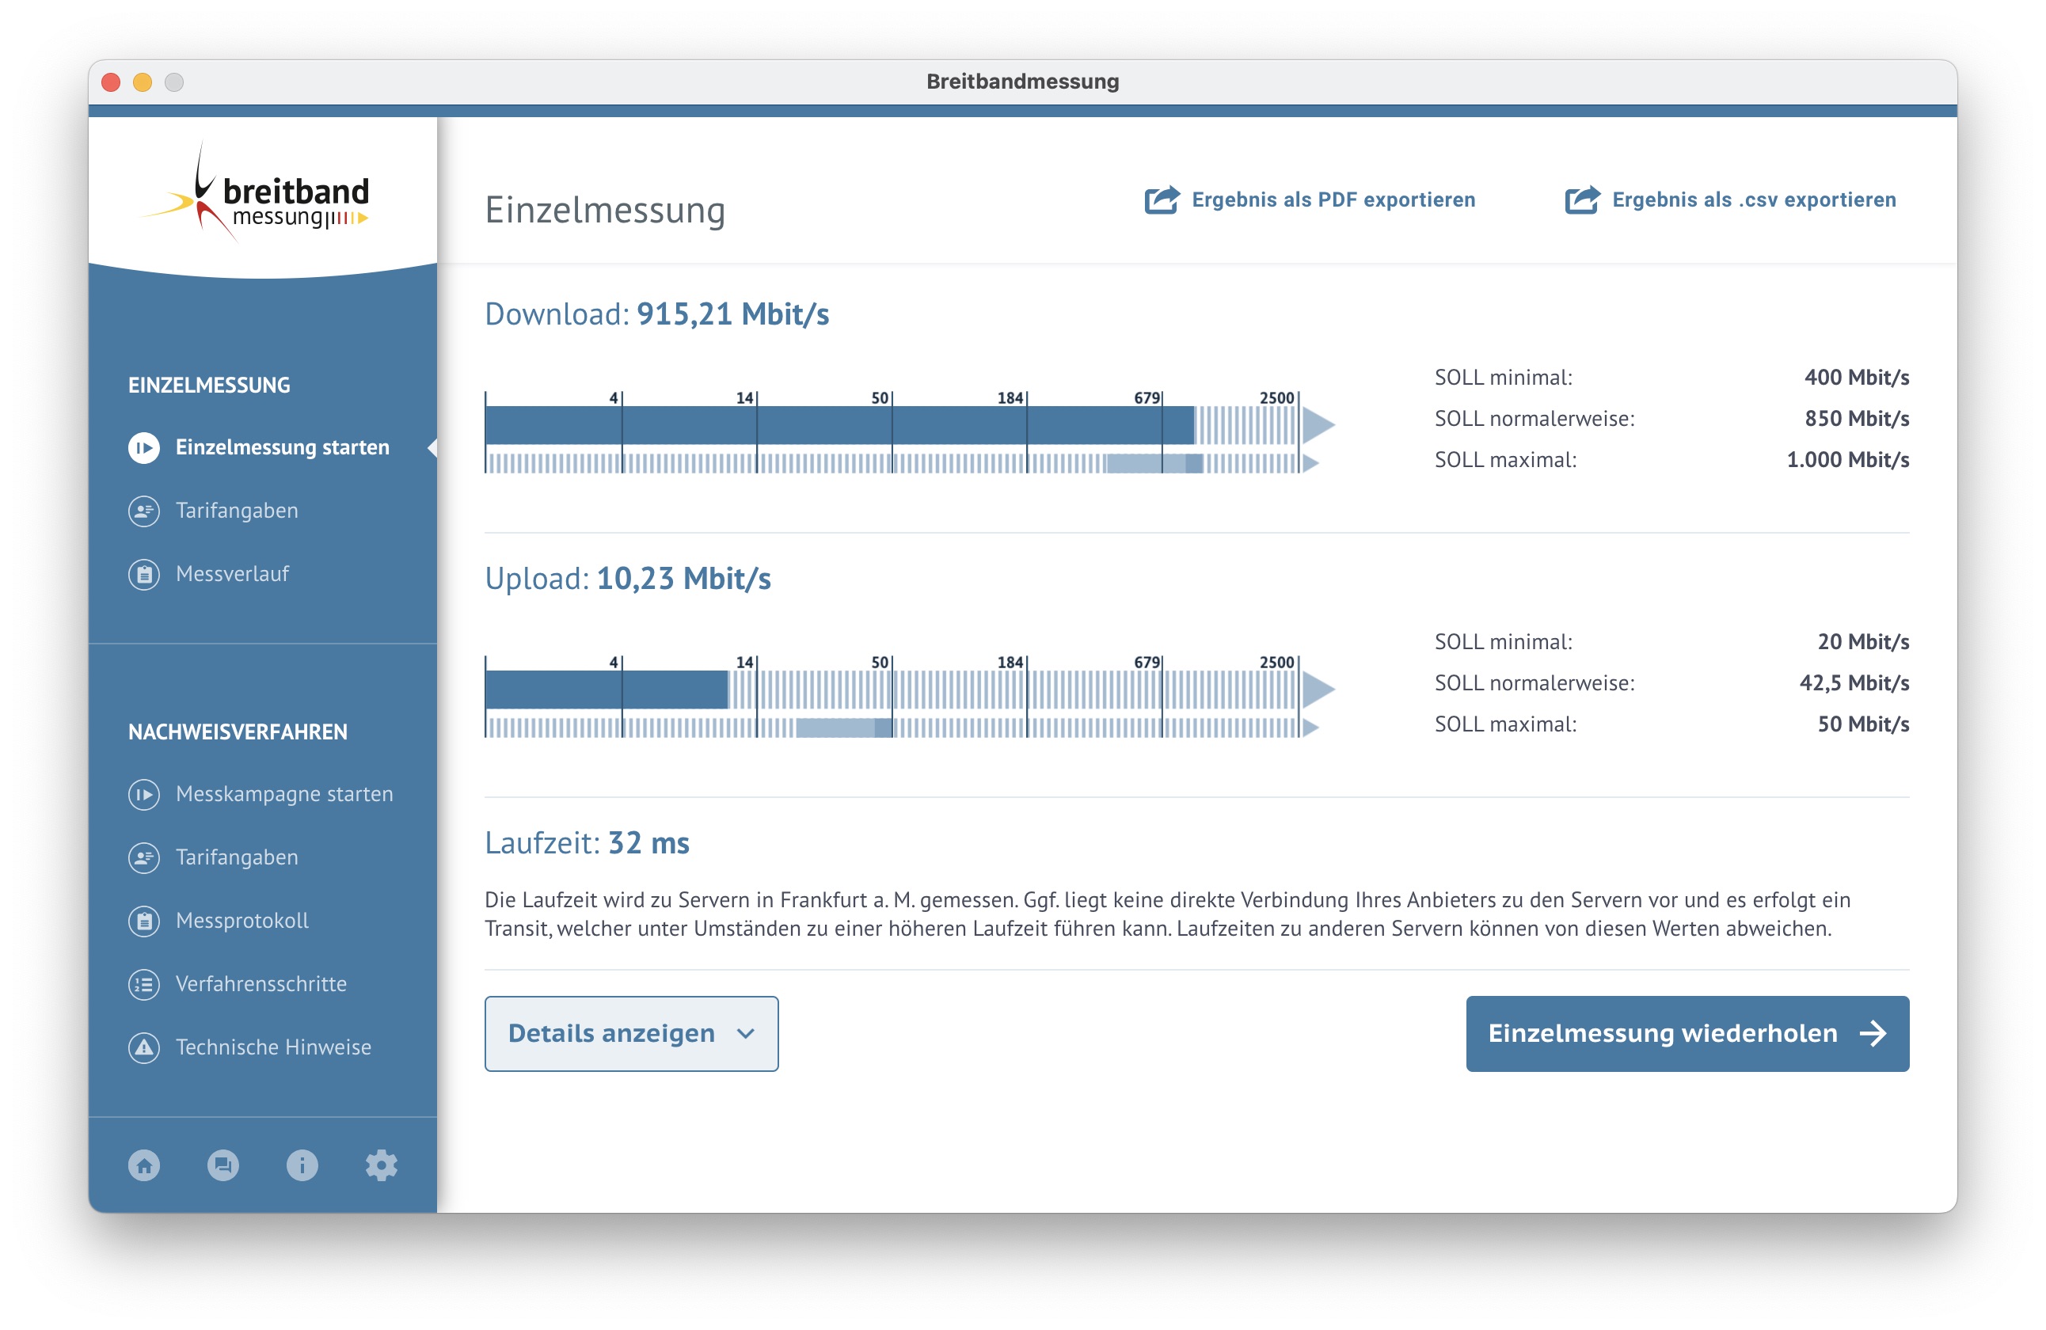Click the PDF export share icon
This screenshot has height=1330, width=2046.
click(1162, 199)
